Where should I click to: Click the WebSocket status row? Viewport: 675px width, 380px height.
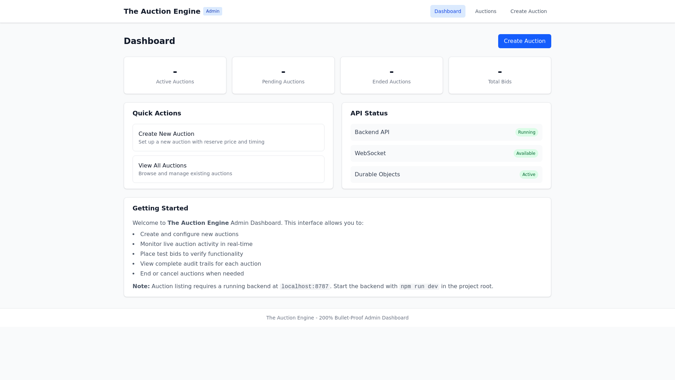[446, 153]
